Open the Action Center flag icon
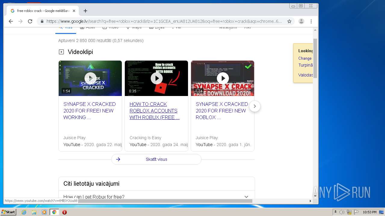Screen dimensions: 385x216 click(356, 212)
